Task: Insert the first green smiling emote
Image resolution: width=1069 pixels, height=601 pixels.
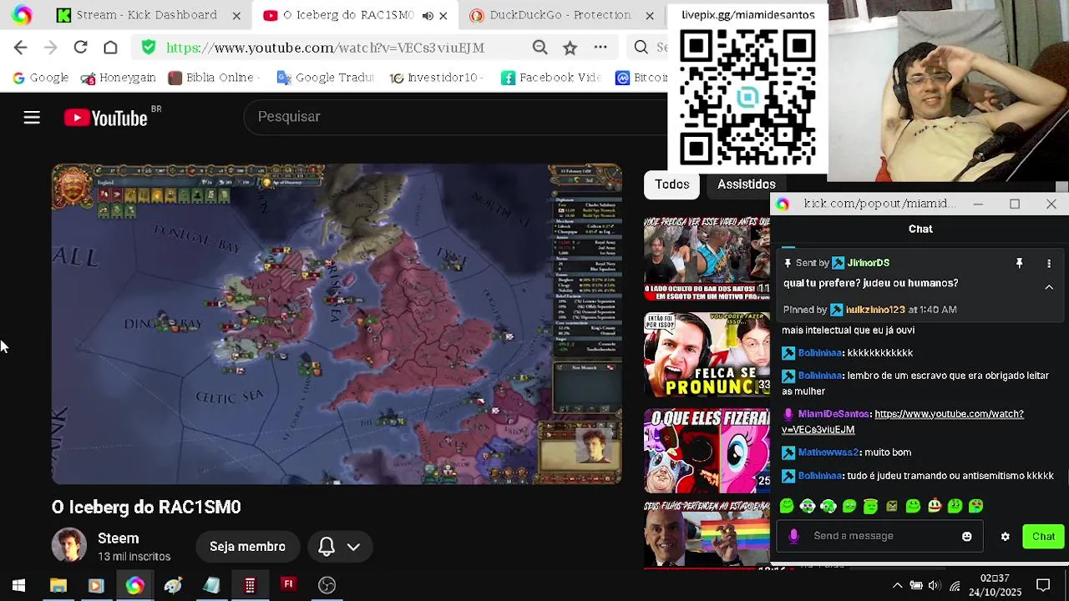Action: [787, 506]
